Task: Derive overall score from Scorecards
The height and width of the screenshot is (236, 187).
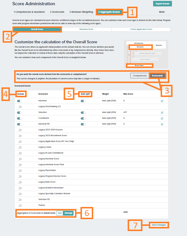Action: (157, 75)
